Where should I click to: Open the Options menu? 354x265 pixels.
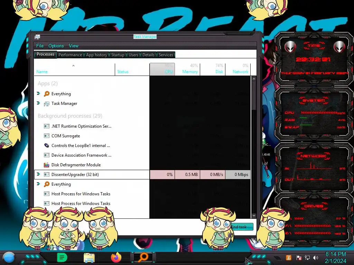click(x=56, y=46)
